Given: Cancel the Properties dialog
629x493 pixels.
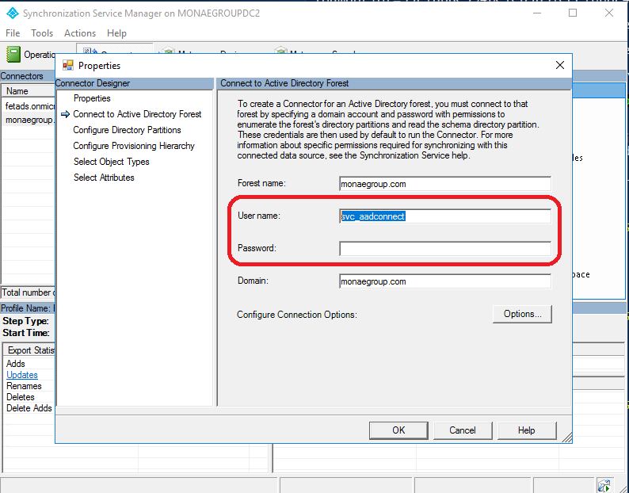Looking at the screenshot, I should point(462,430).
